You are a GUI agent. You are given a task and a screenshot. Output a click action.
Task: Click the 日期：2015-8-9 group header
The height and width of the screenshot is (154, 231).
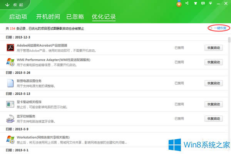coord(17,129)
